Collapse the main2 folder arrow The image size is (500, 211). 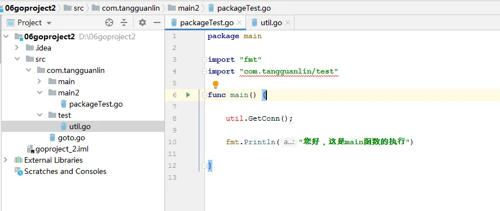click(x=39, y=93)
